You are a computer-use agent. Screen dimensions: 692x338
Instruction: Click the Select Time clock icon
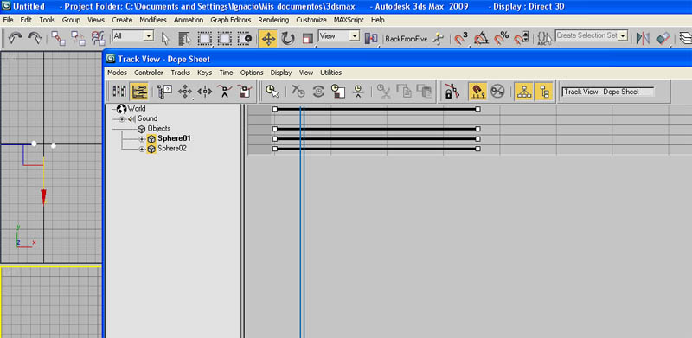[272, 92]
